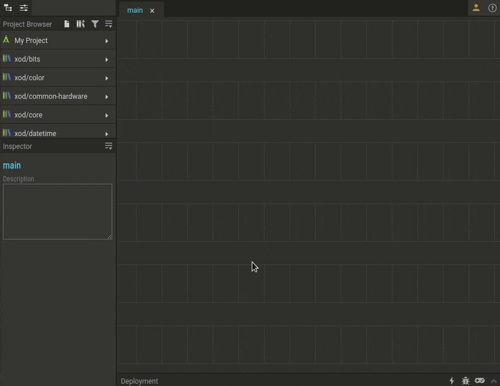Screen dimensions: 500x386
Task: Open the Add Library dialog
Action: [81, 24]
